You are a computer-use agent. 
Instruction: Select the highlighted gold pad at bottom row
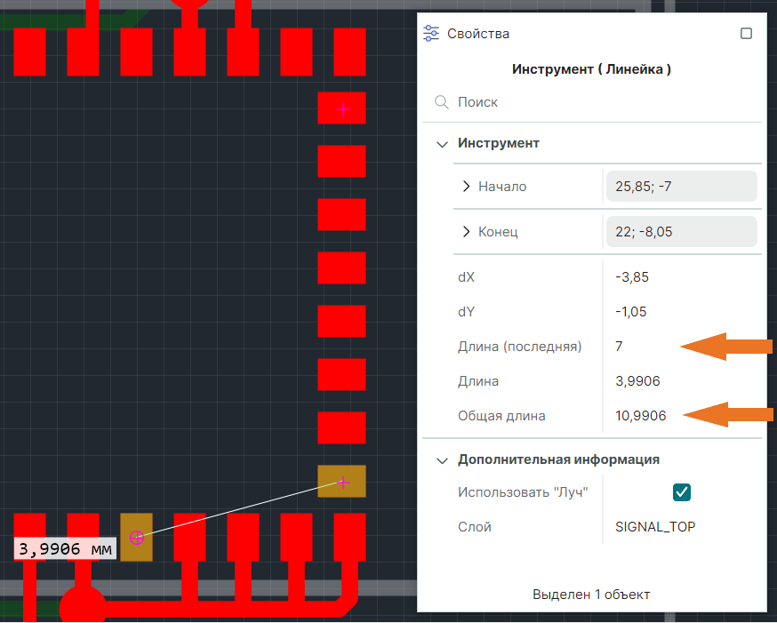point(136,537)
